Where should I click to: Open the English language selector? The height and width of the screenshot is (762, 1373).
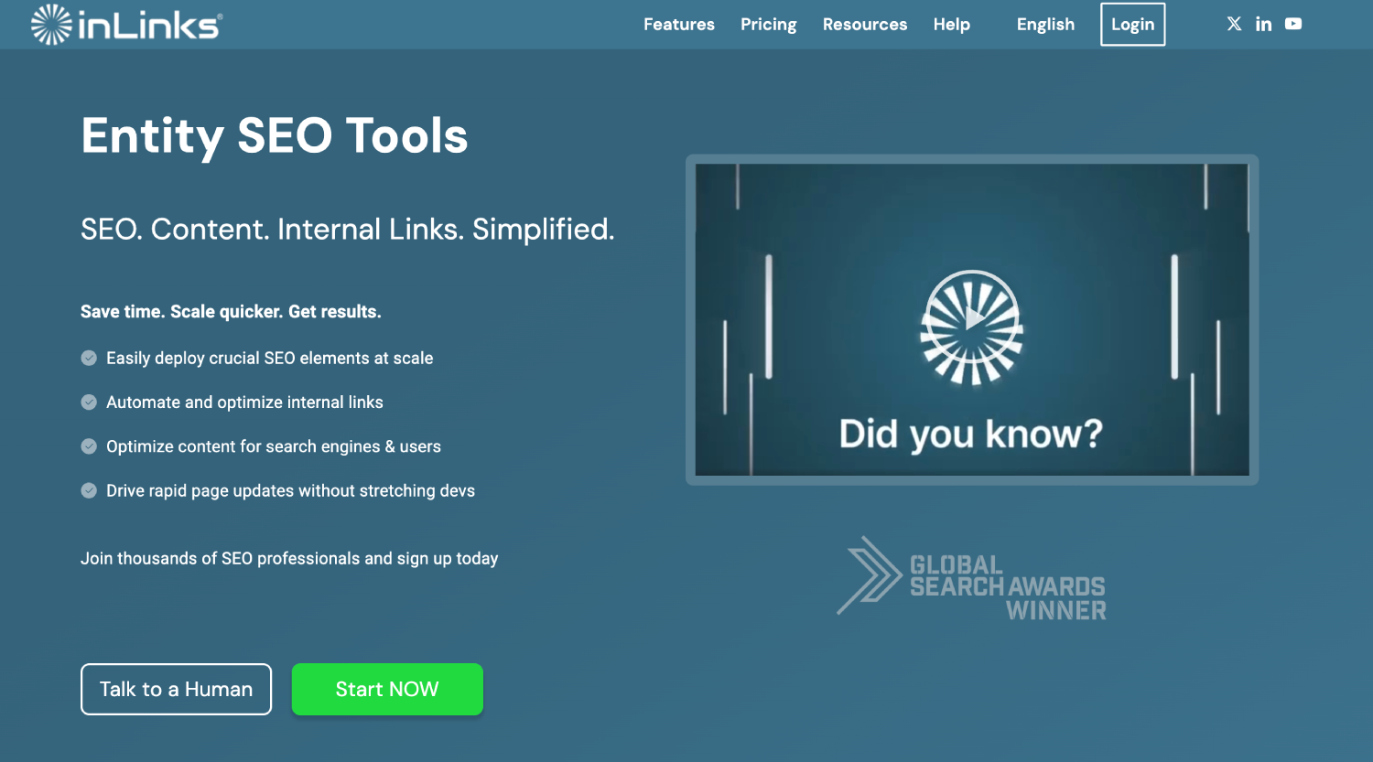pyautogui.click(x=1045, y=25)
